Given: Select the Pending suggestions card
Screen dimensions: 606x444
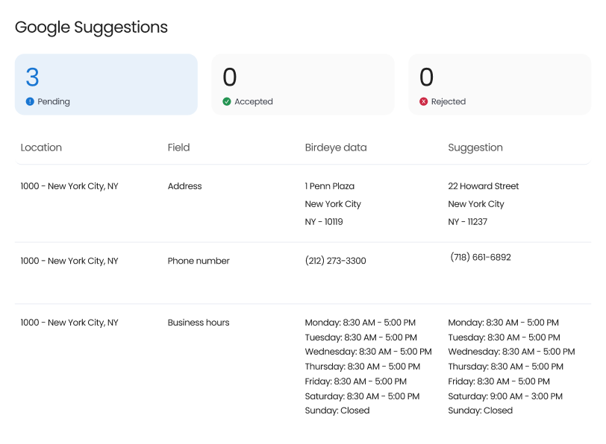Looking at the screenshot, I should 106,84.
